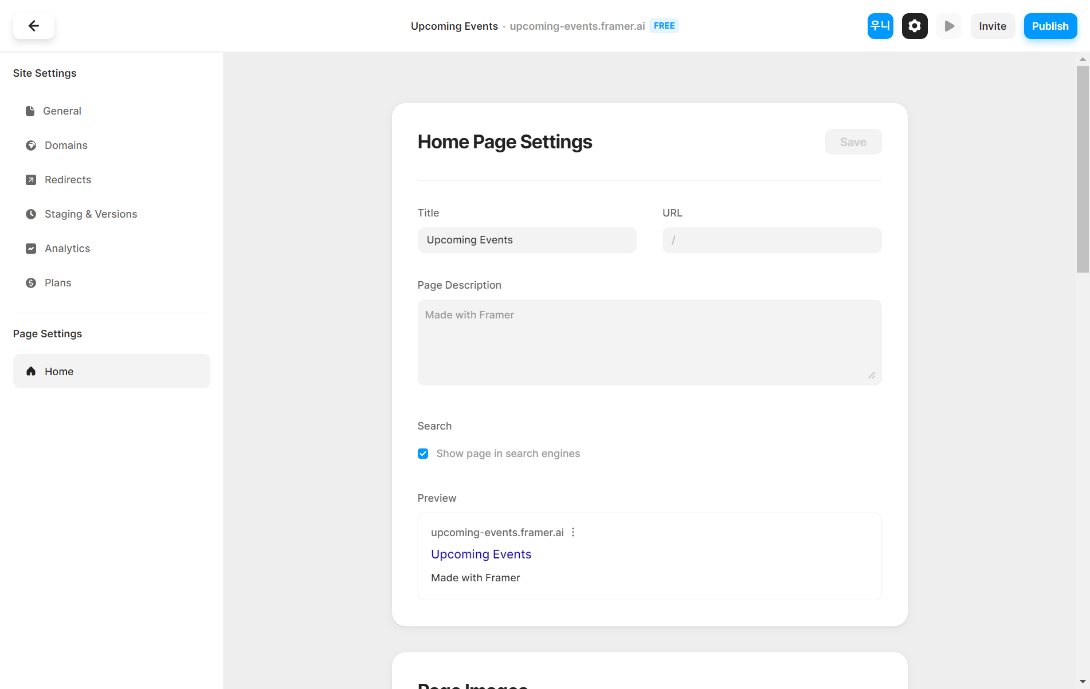Open Staging & Versions settings
The width and height of the screenshot is (1090, 689).
click(x=112, y=214)
